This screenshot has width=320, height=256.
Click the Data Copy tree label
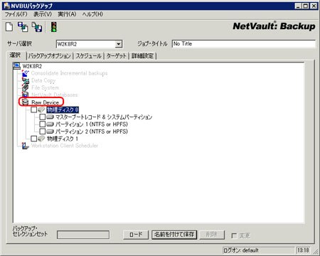pyautogui.click(x=43, y=80)
